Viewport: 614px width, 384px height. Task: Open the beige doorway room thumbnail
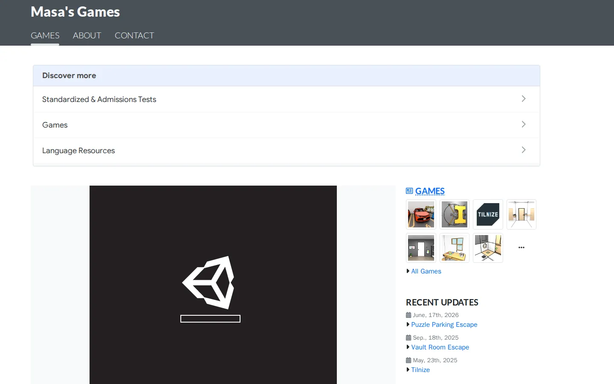pos(521,214)
